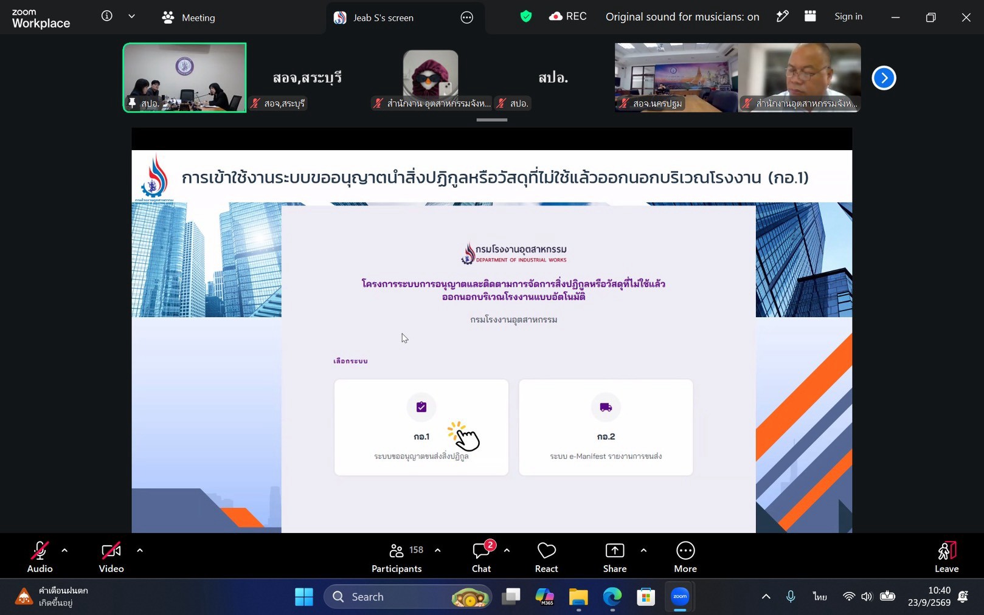Open the meeting info icon
The width and height of the screenshot is (984, 615).
coord(107,16)
